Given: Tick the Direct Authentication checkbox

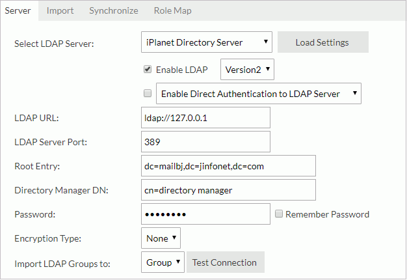Looking at the screenshot, I should pos(148,93).
